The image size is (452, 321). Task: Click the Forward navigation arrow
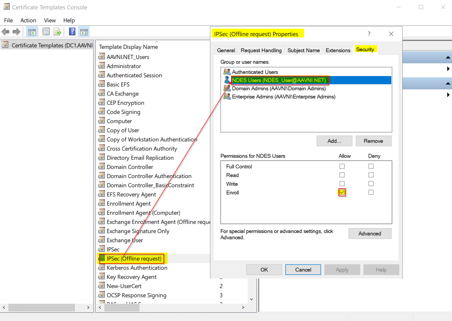[16, 31]
